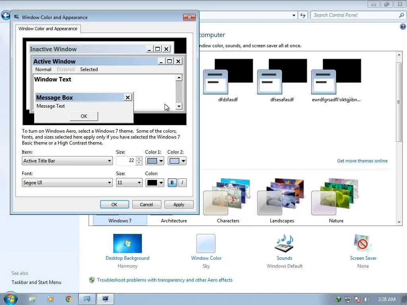Decrease item size with down spinner arrow

pyautogui.click(x=139, y=163)
